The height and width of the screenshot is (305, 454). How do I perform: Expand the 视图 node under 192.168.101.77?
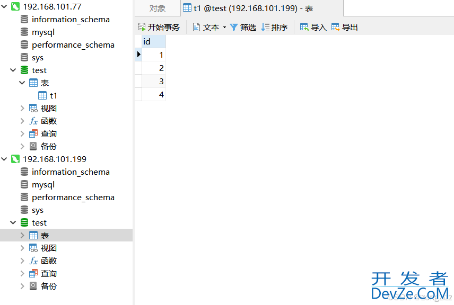22,109
